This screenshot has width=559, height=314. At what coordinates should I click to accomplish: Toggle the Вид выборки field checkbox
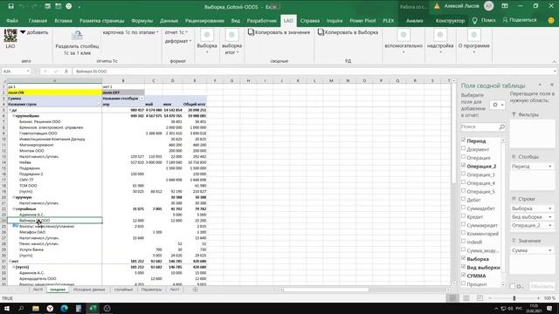tap(463, 267)
